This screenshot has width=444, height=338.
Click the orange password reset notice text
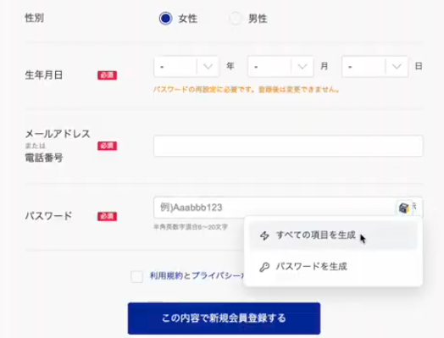tap(247, 90)
